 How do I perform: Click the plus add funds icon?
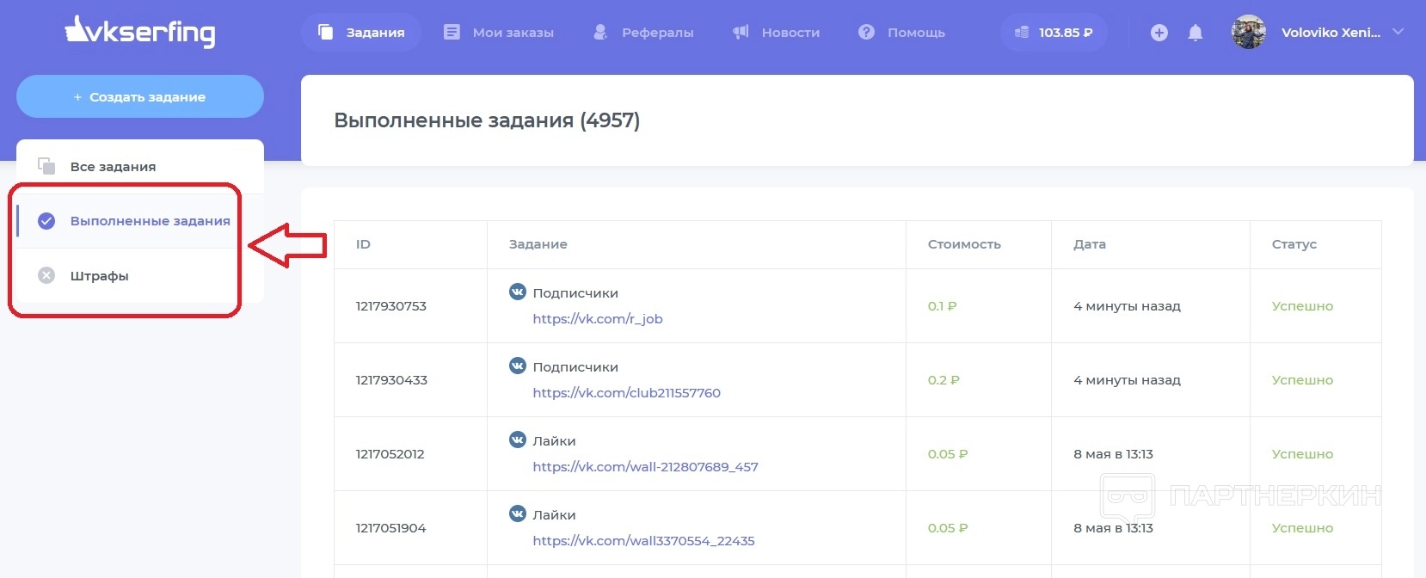tap(1159, 33)
